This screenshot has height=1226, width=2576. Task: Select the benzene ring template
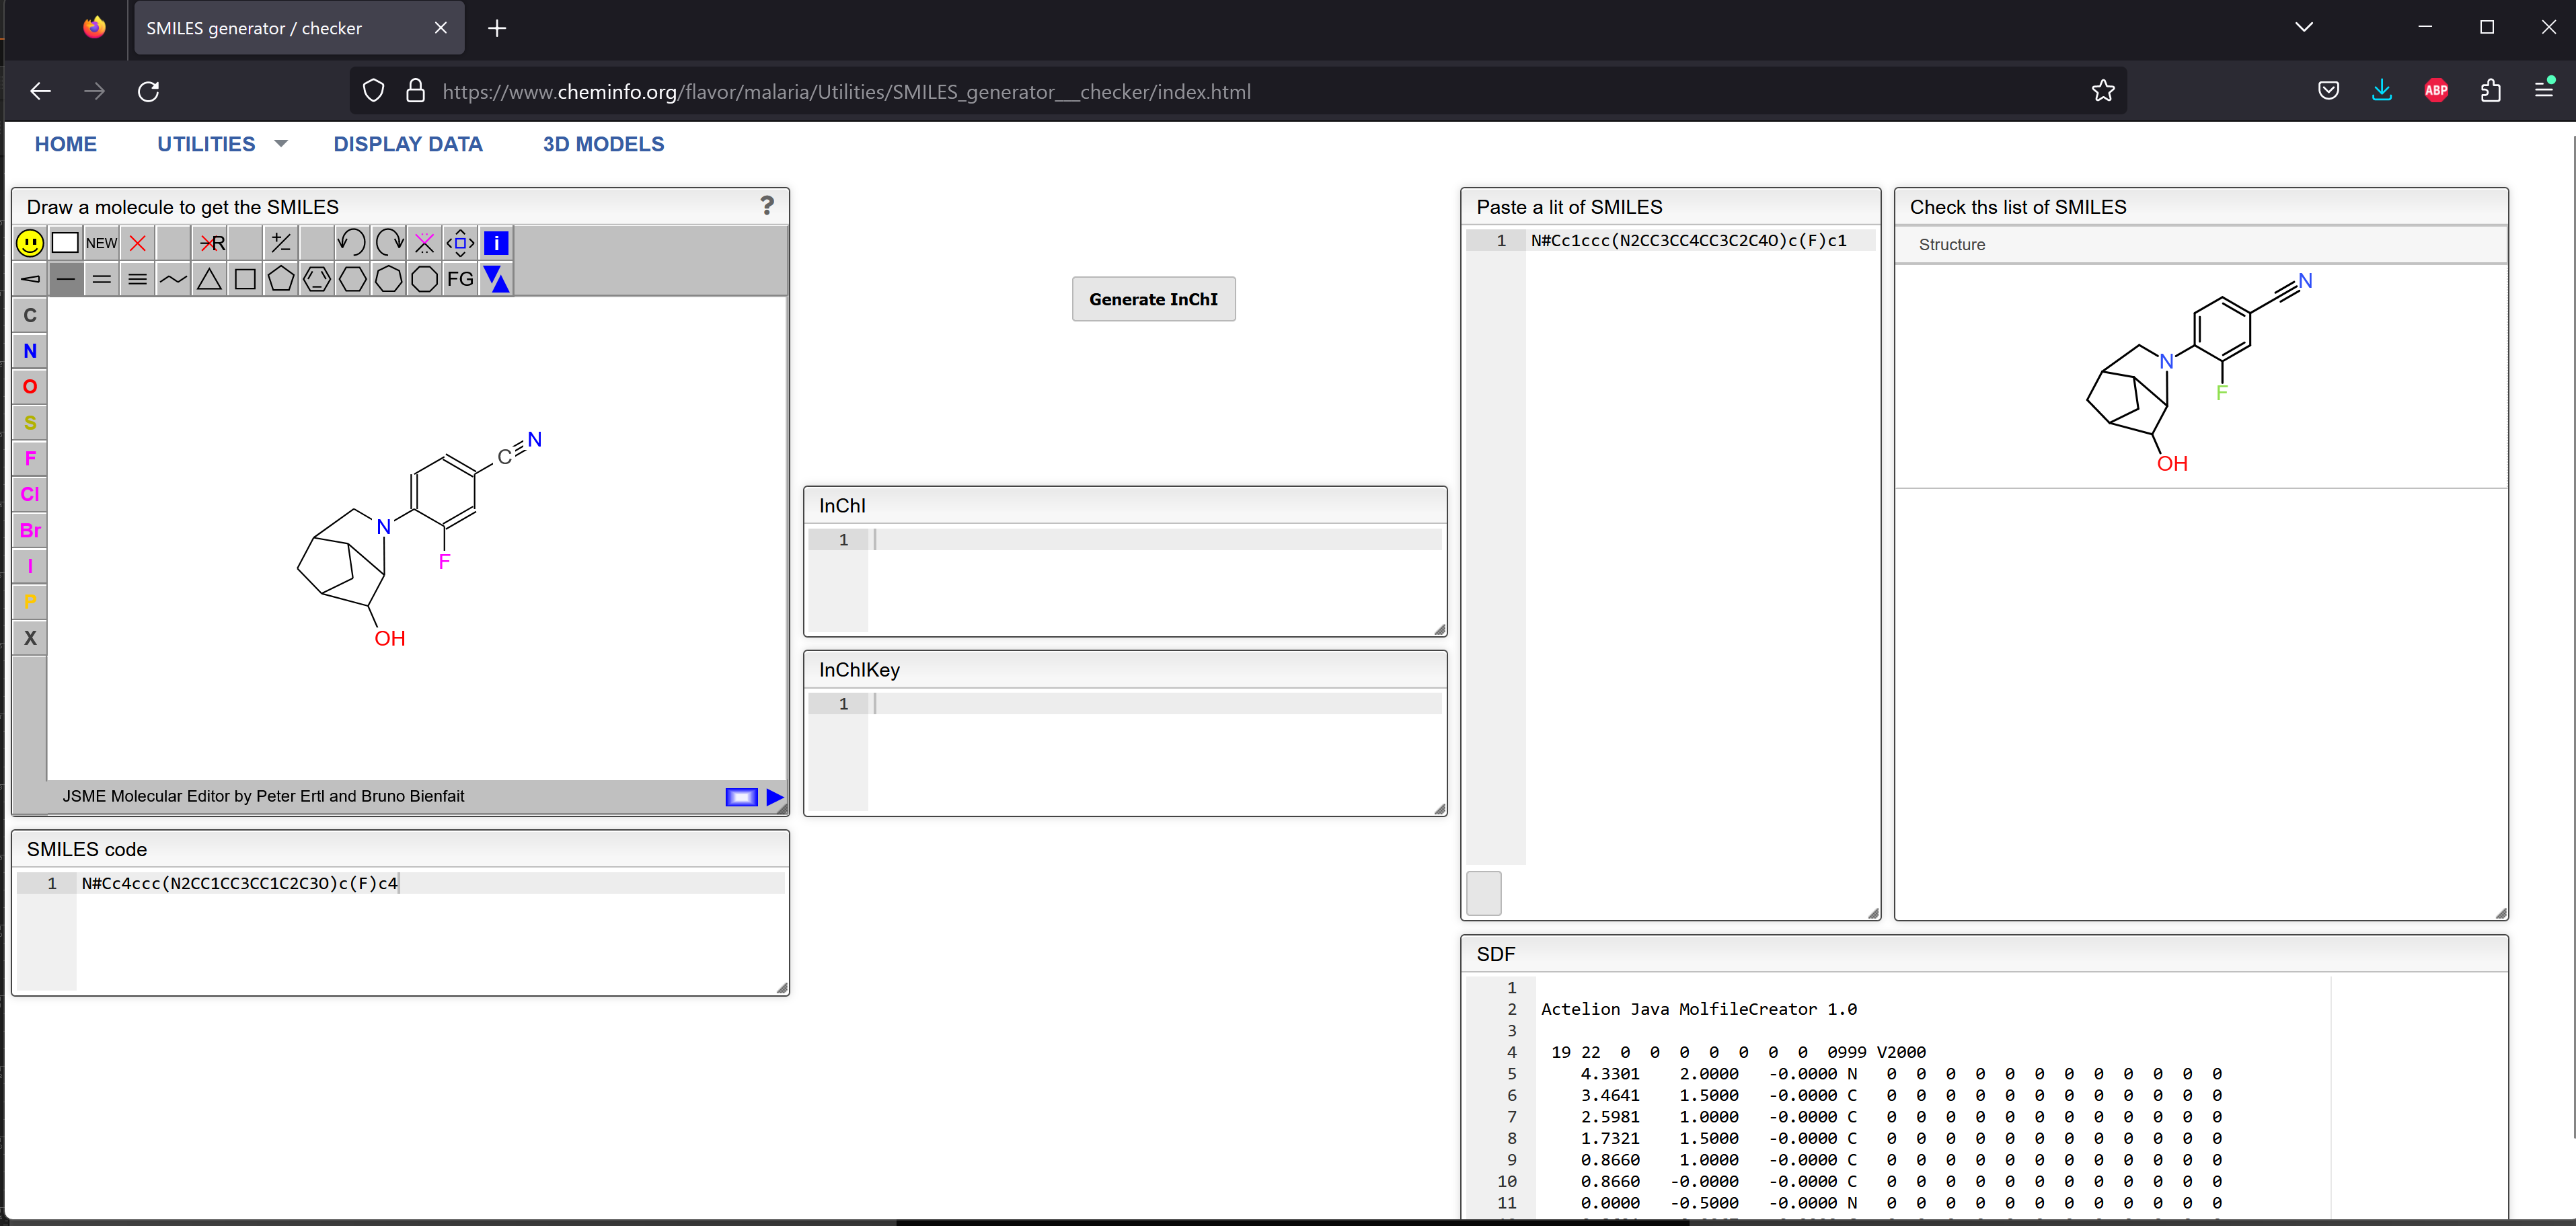[317, 279]
